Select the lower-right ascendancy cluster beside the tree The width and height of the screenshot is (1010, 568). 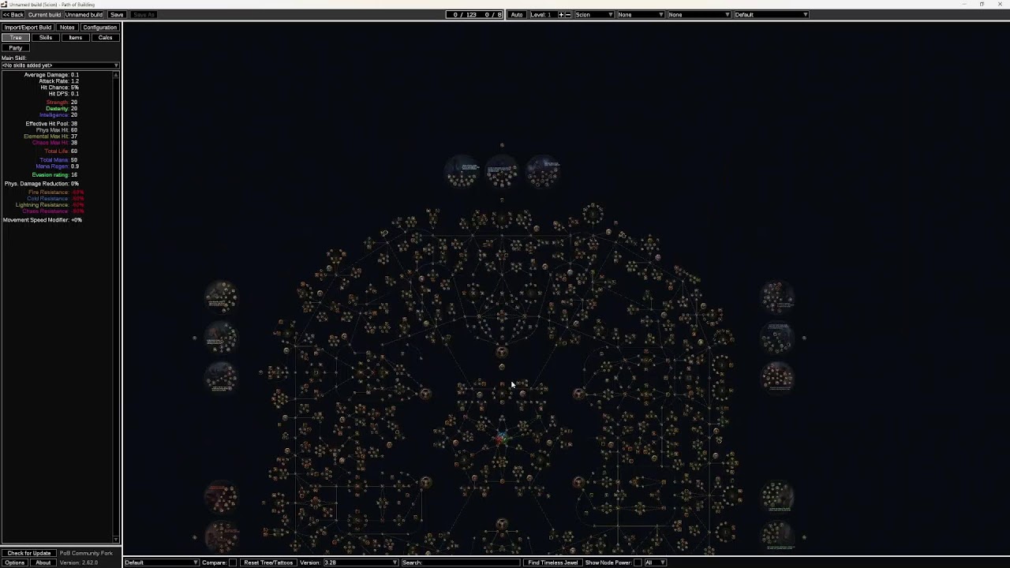(778, 497)
